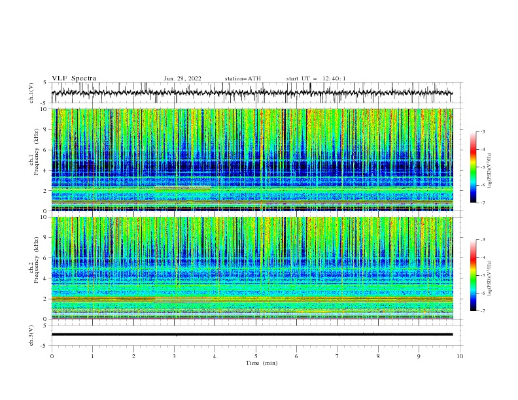Click the "5" tick on ch.3(V) axis

(x=45, y=325)
